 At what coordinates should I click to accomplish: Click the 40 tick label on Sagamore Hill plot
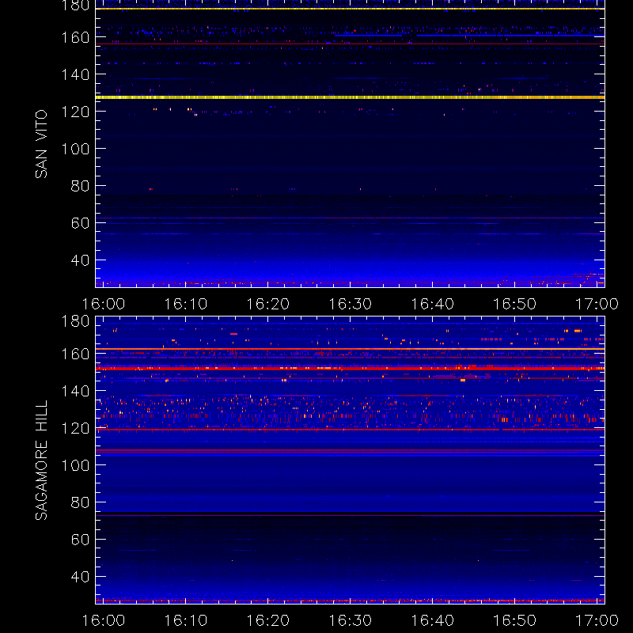tap(80, 577)
